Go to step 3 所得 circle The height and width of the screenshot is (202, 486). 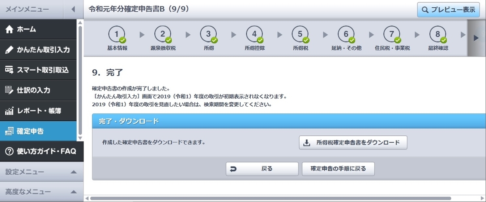click(x=209, y=35)
